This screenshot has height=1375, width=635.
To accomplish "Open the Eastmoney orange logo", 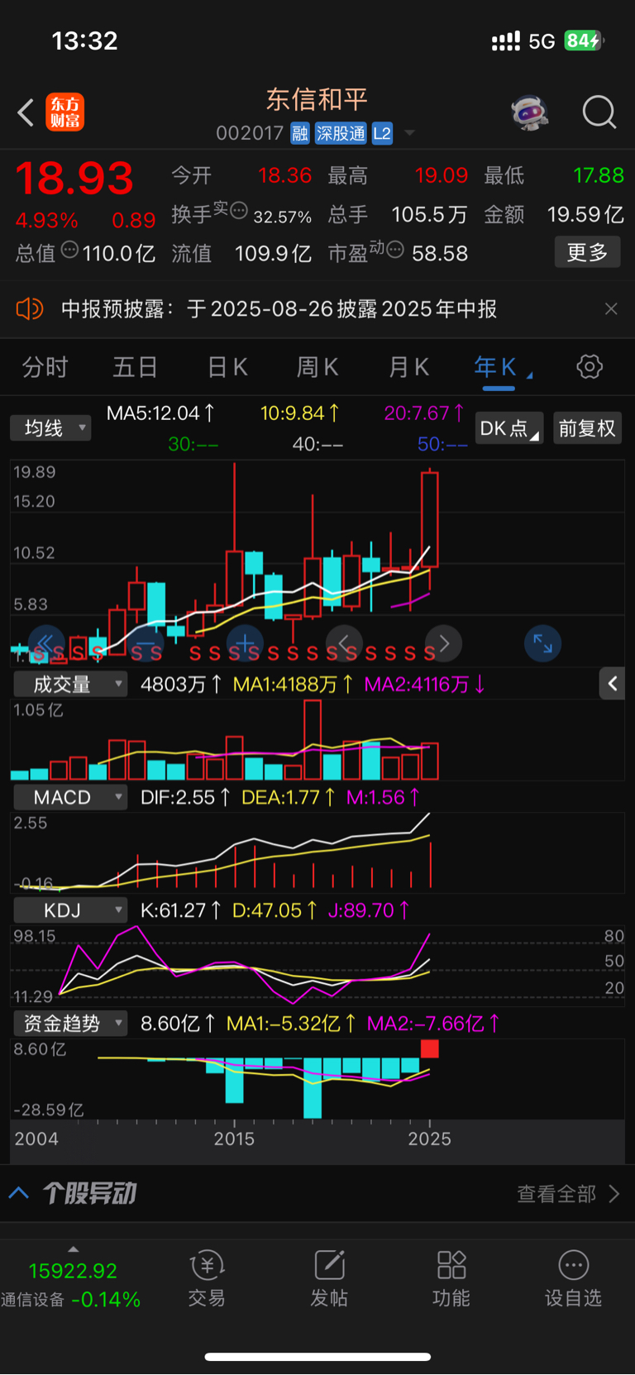I will tap(64, 112).
